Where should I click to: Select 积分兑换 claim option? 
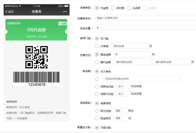97,111
